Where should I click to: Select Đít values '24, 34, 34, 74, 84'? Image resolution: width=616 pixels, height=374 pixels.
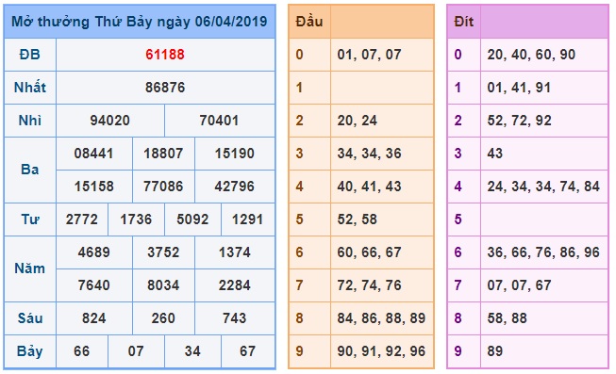click(543, 187)
